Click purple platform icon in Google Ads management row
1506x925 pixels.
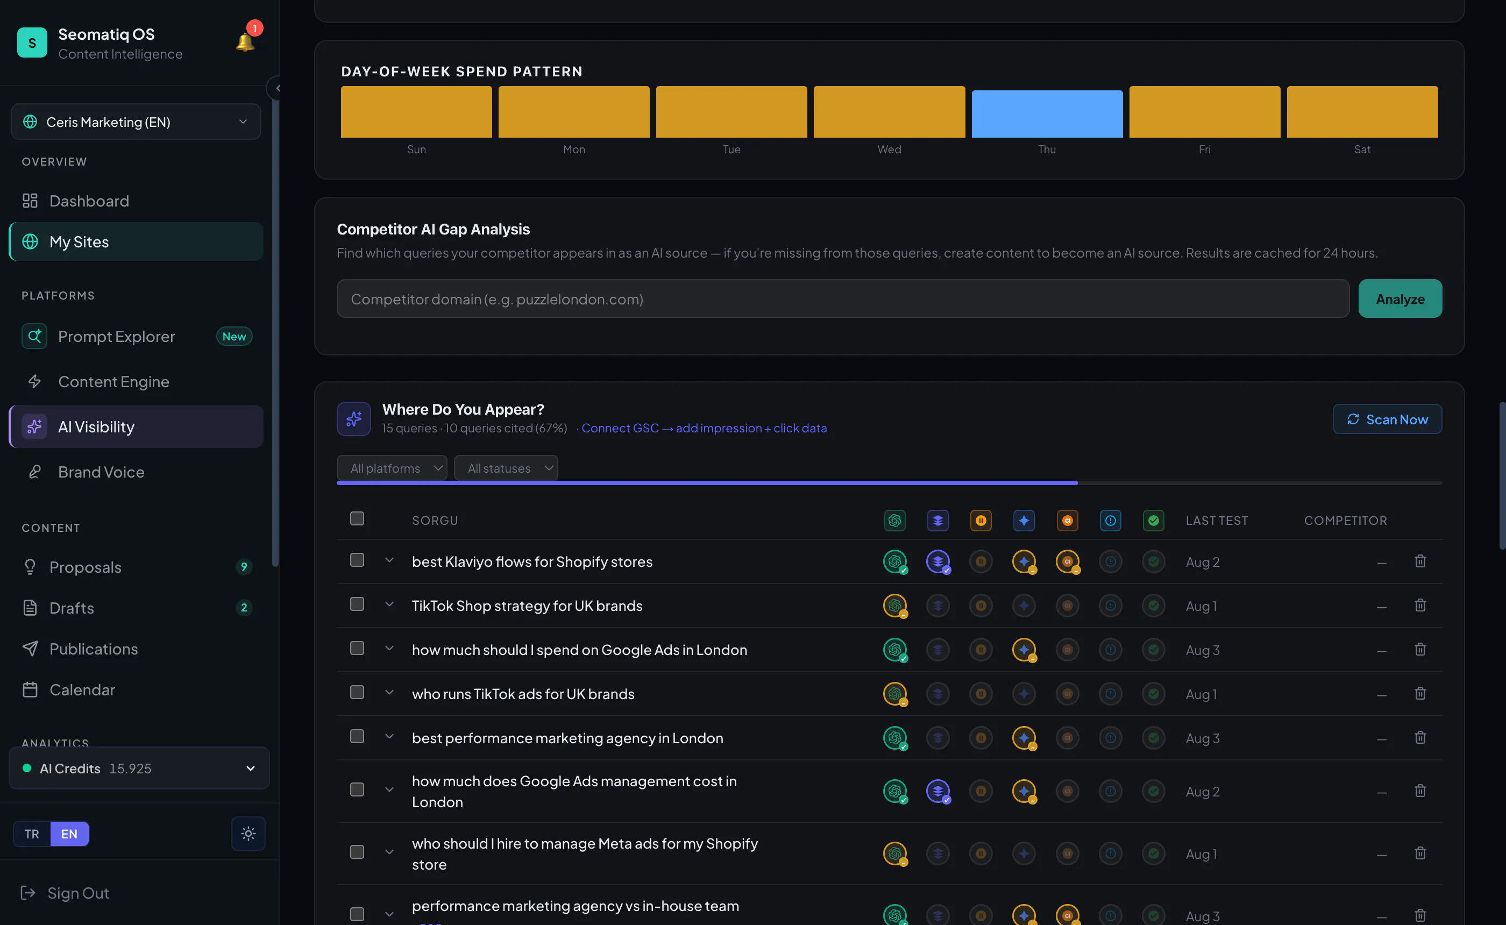(937, 791)
